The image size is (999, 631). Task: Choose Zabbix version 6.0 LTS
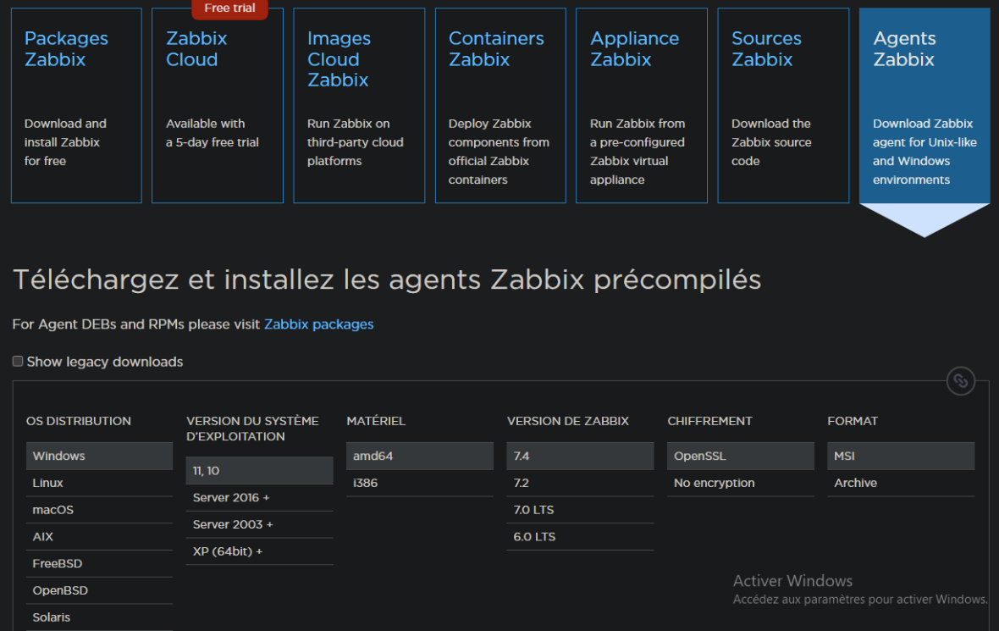534,537
